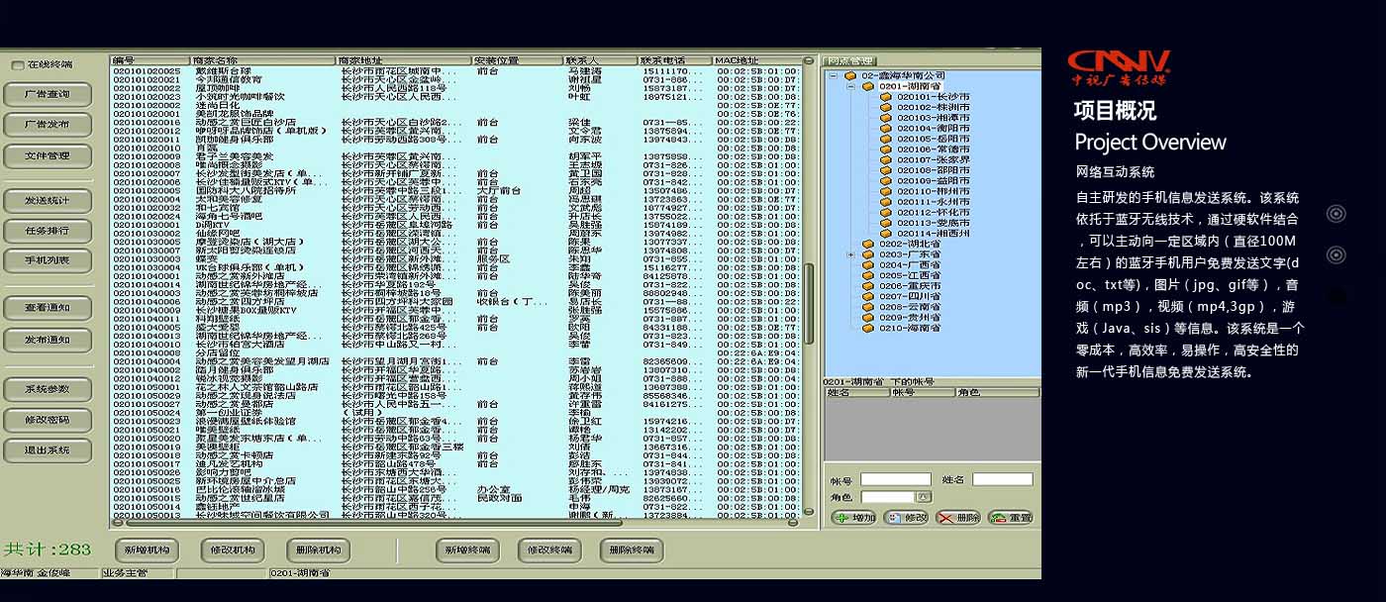
Task: Toggle the 在线终端 checkbox
Action: point(18,65)
